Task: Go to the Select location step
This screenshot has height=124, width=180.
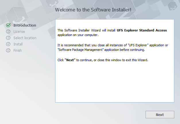Action: 25,38
